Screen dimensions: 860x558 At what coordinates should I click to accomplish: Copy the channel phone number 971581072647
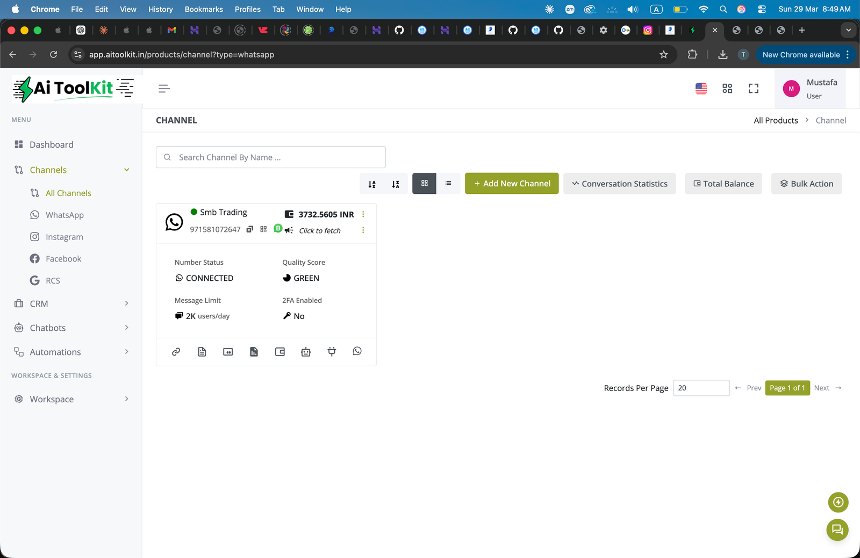[249, 229]
